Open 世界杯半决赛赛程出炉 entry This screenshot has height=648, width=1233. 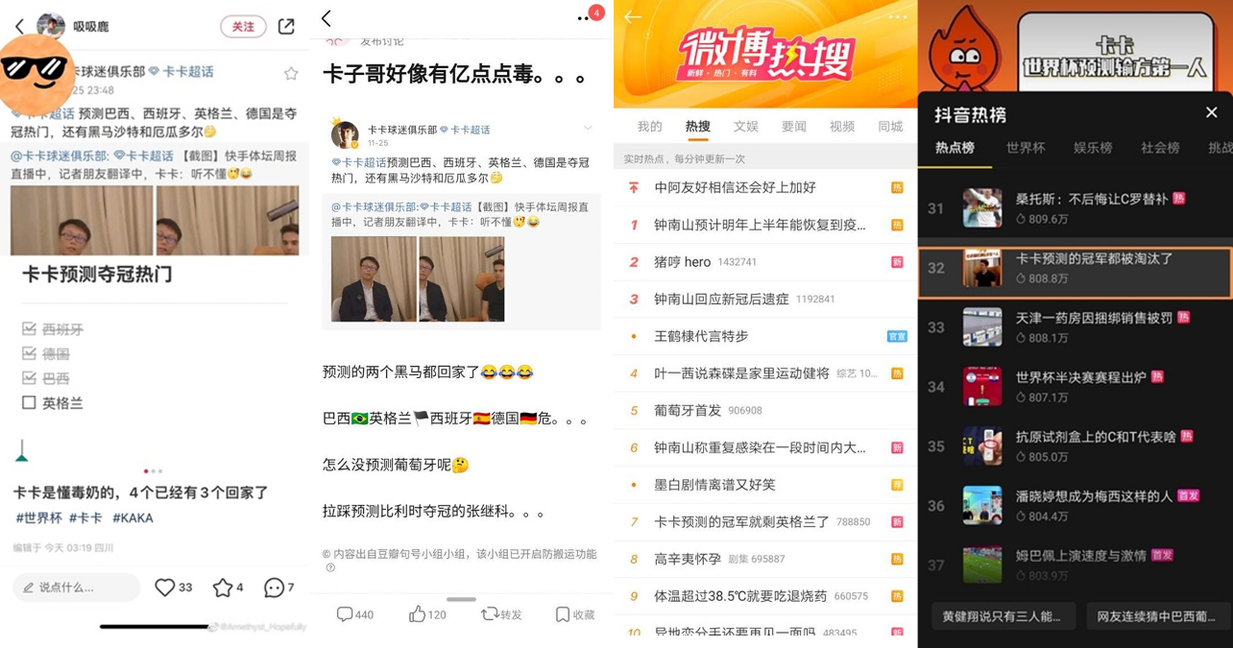[x=1076, y=387]
